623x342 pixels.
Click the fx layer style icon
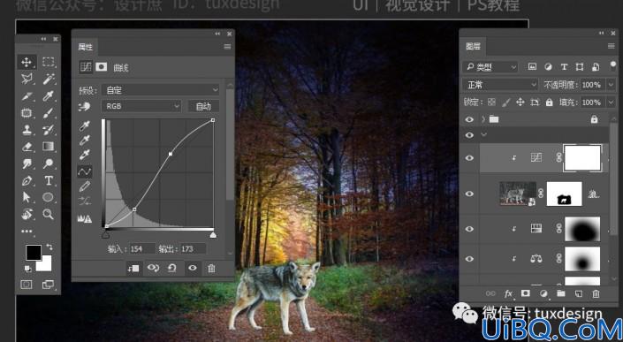click(508, 294)
